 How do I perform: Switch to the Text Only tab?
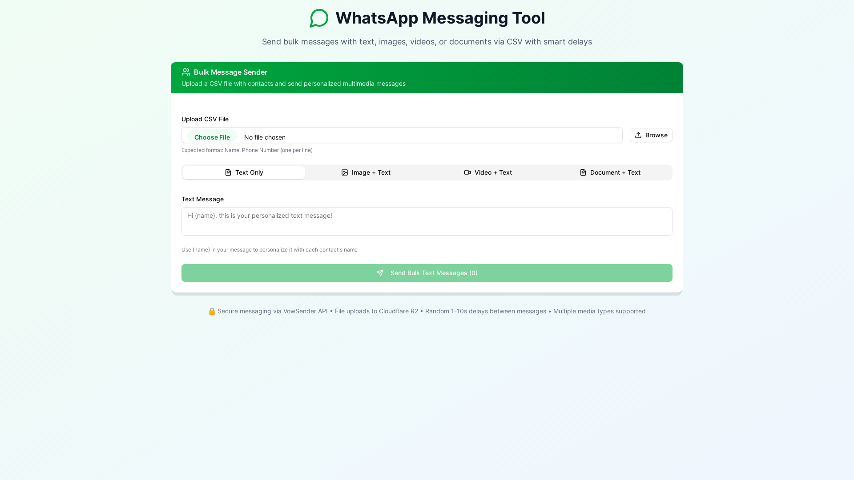(244, 172)
